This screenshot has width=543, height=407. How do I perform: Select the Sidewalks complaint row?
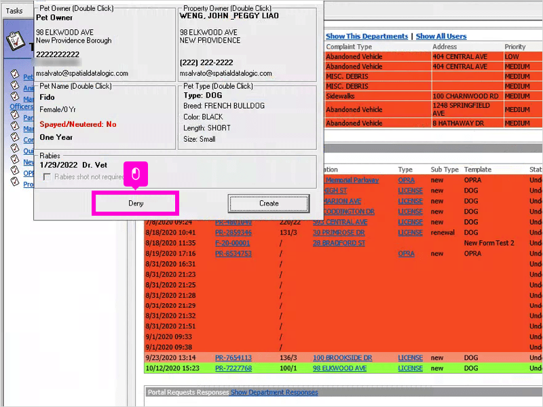pos(434,96)
